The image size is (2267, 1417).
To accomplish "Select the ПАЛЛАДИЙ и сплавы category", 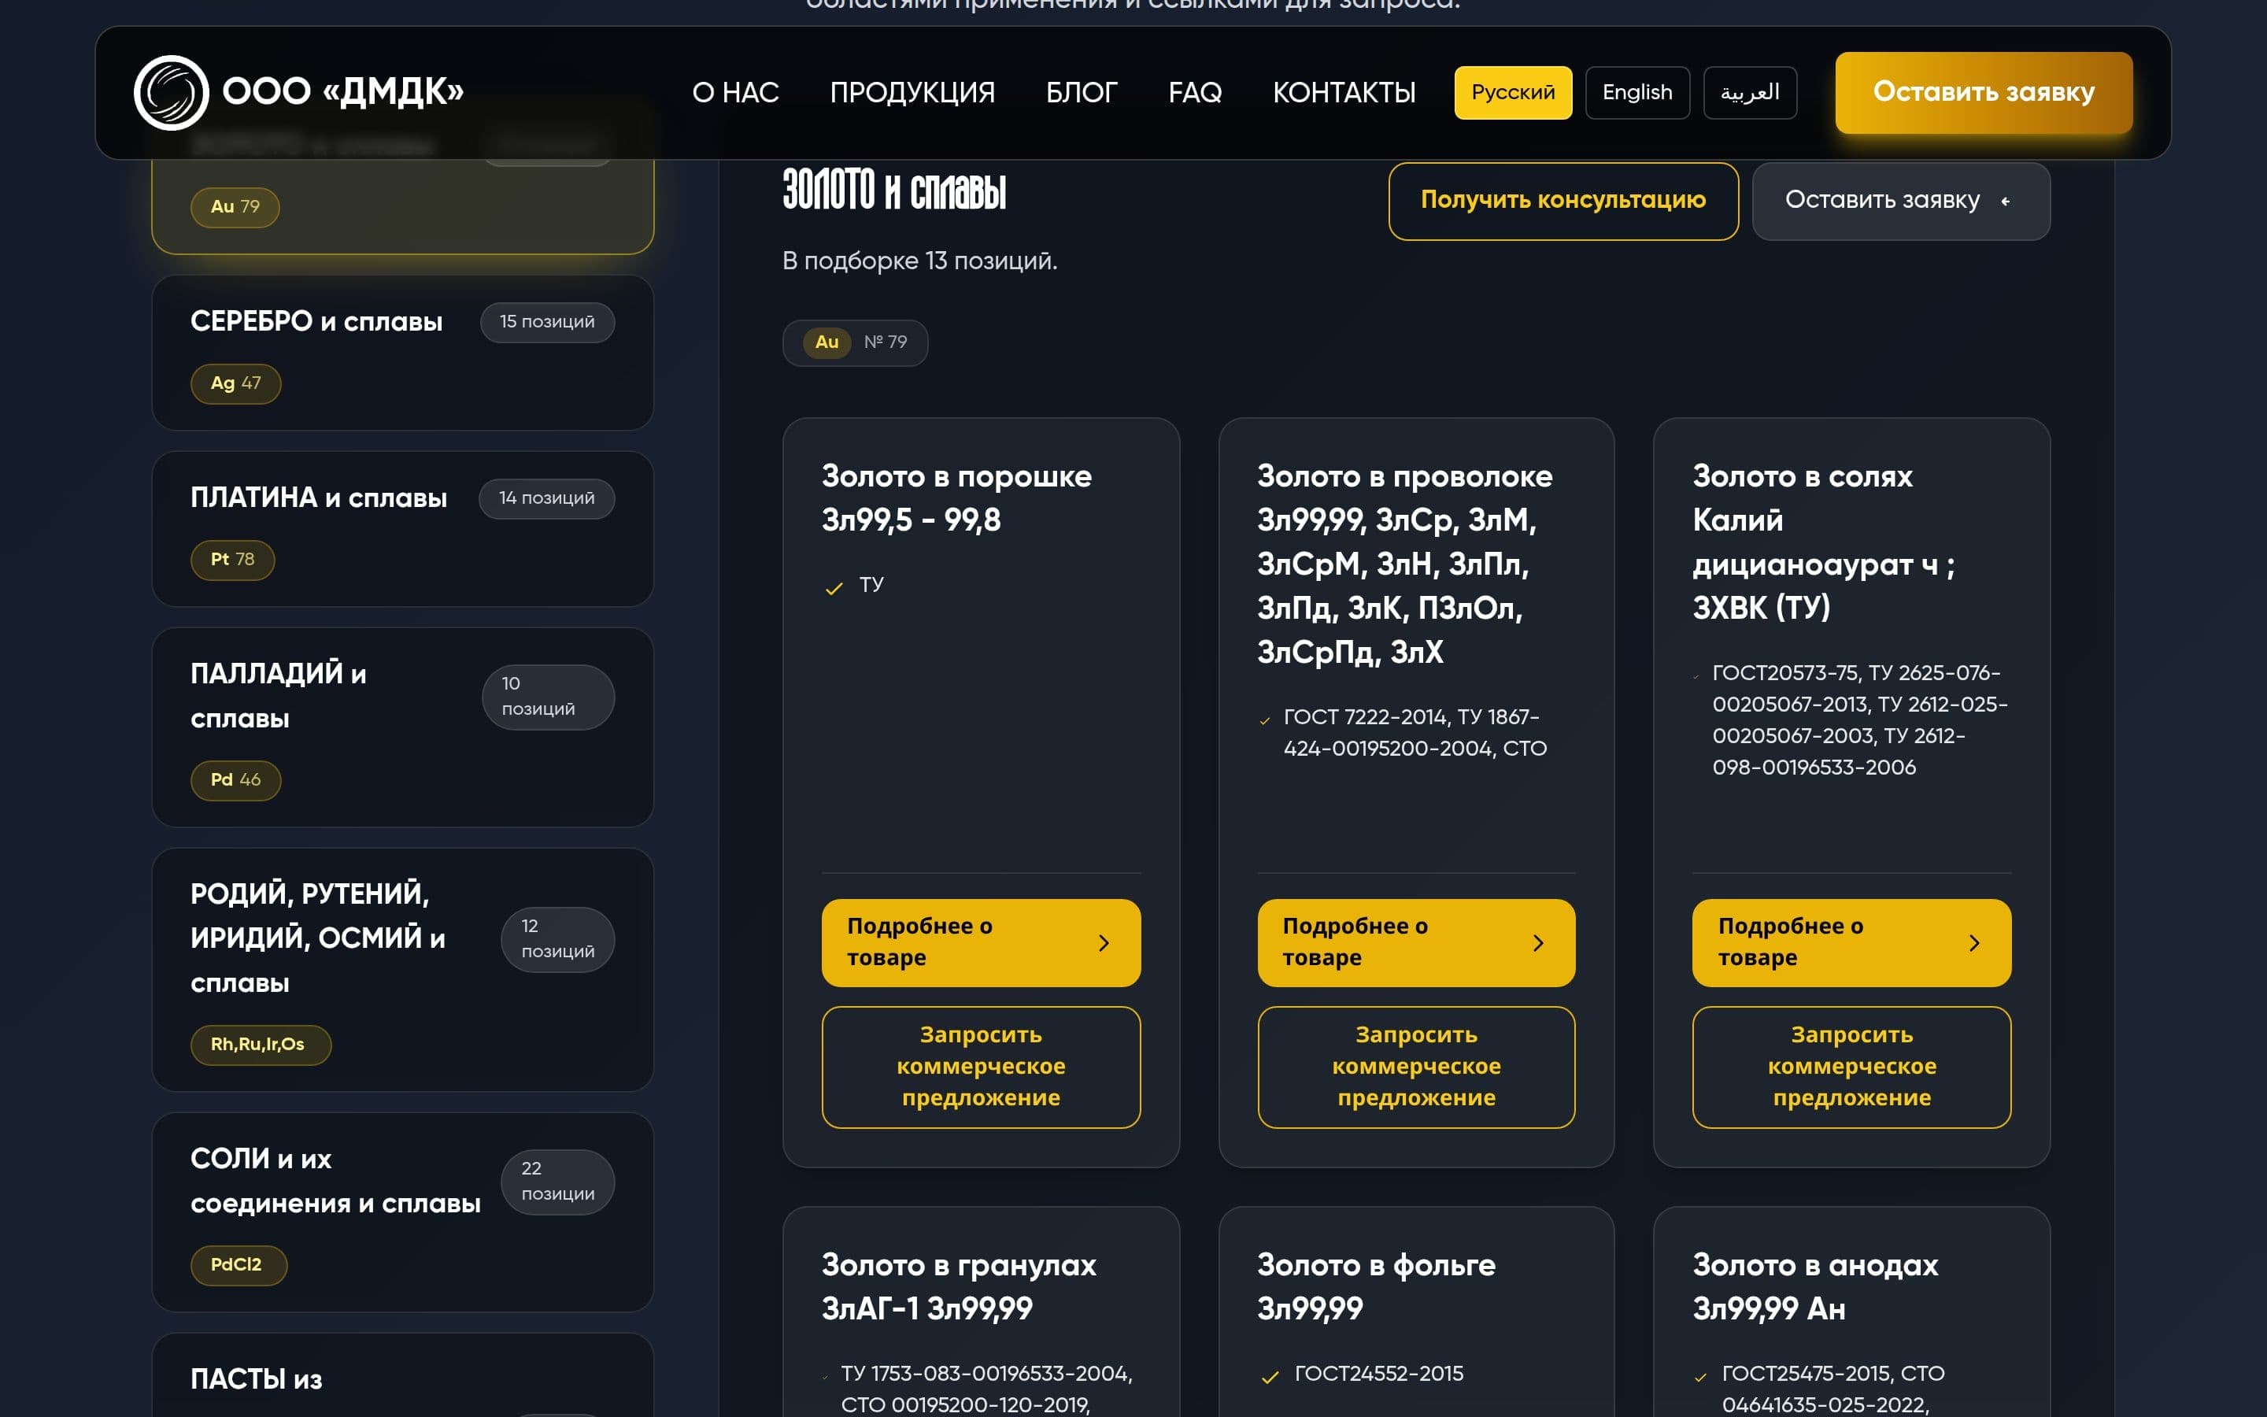I will click(x=402, y=727).
